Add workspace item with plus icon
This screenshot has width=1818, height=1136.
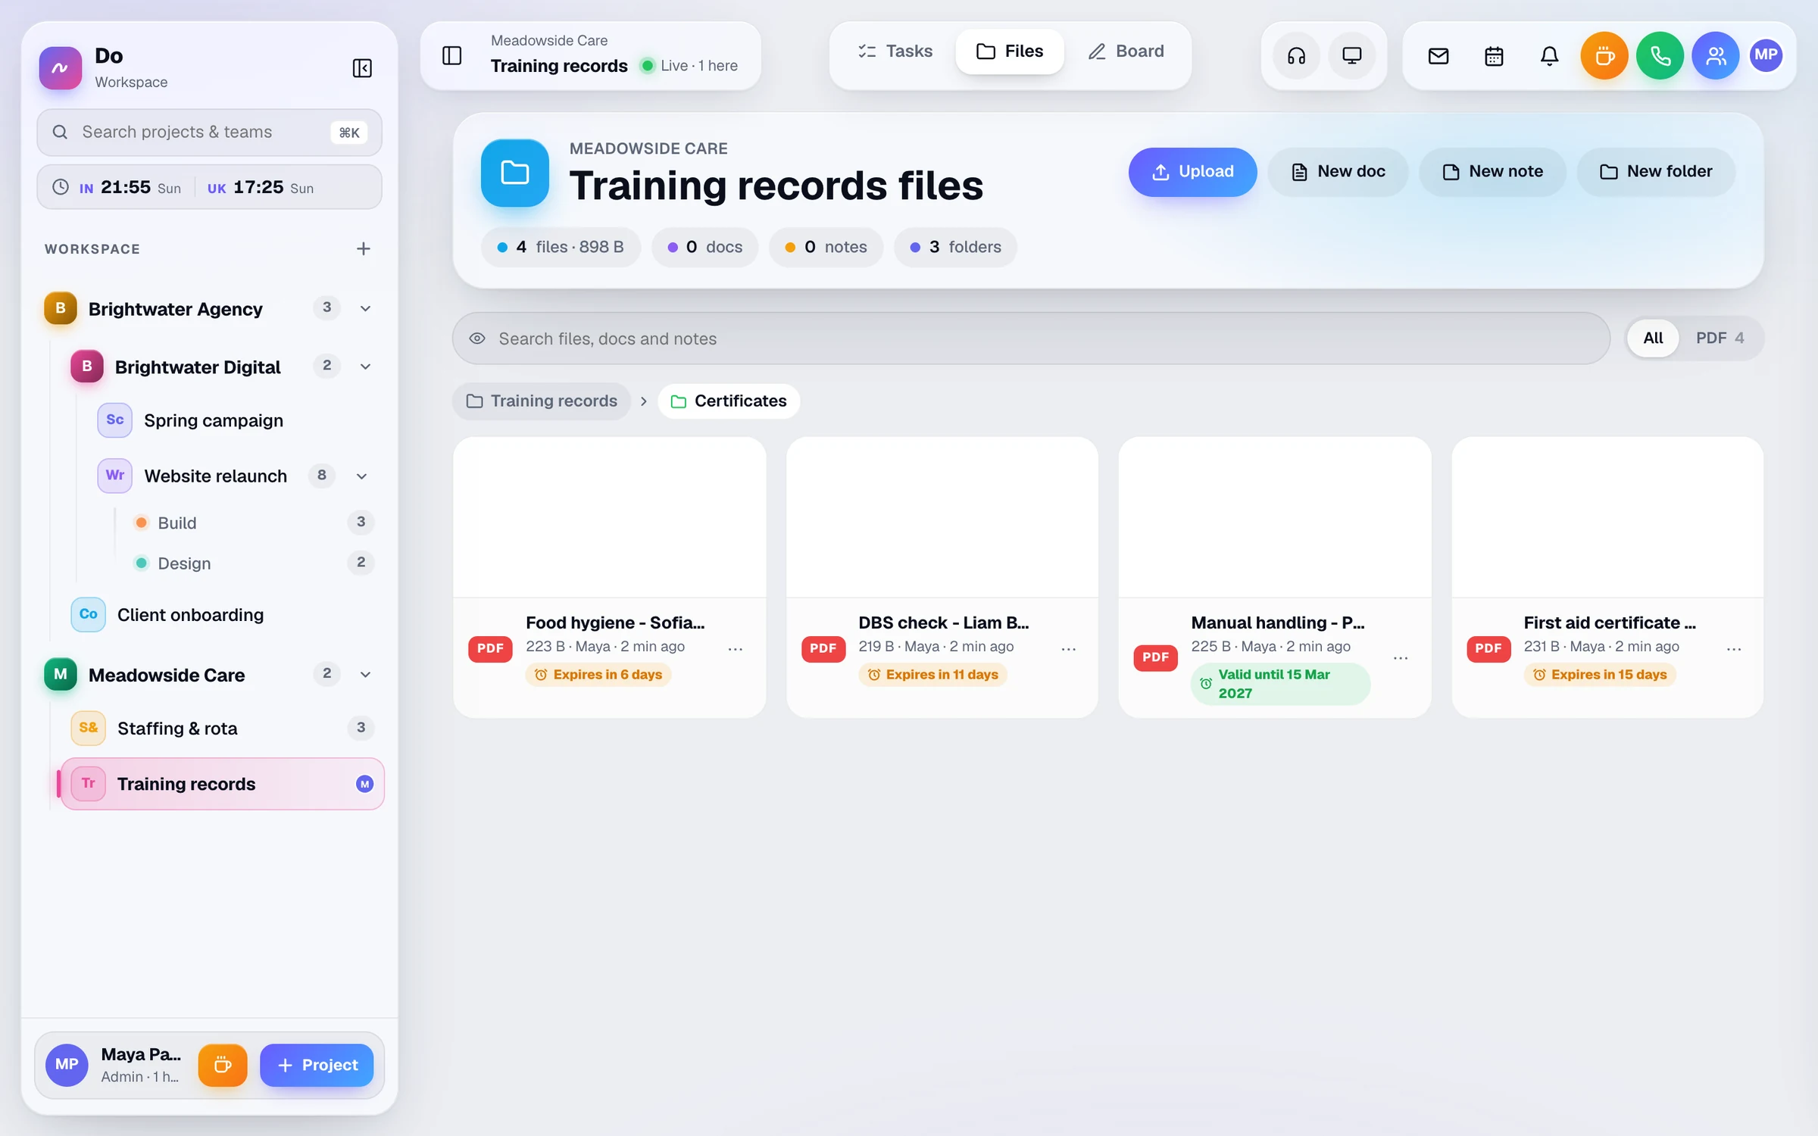point(364,248)
